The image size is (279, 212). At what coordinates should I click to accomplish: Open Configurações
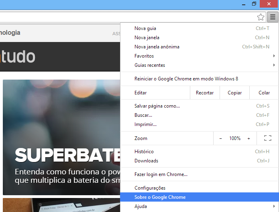tap(200, 188)
